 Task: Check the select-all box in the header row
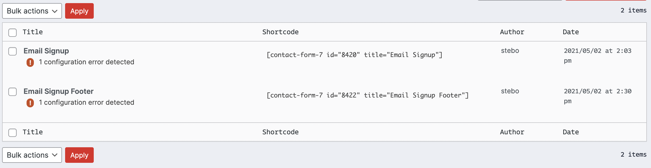(12, 33)
